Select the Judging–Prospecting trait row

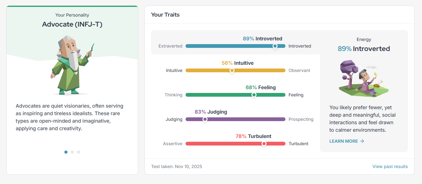point(235,116)
